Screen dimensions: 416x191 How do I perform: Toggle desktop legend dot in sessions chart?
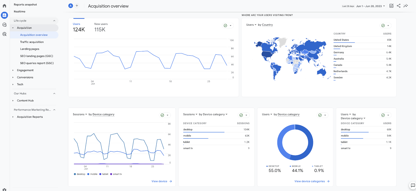coord(75,174)
